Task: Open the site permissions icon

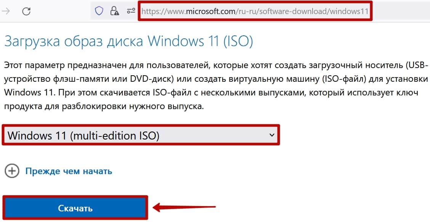Action: 131,11
